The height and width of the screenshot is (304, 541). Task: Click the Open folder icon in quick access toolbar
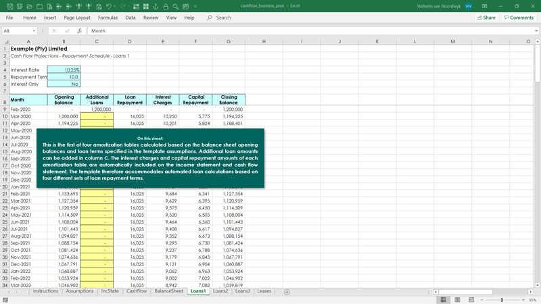pos(30,6)
